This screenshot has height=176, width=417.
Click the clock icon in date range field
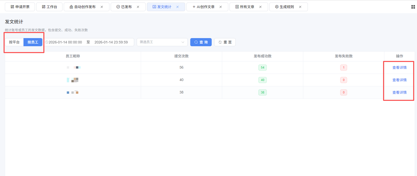coord(47,42)
